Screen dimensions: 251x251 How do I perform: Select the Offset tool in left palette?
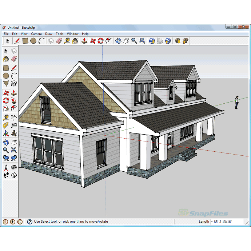[14, 108]
